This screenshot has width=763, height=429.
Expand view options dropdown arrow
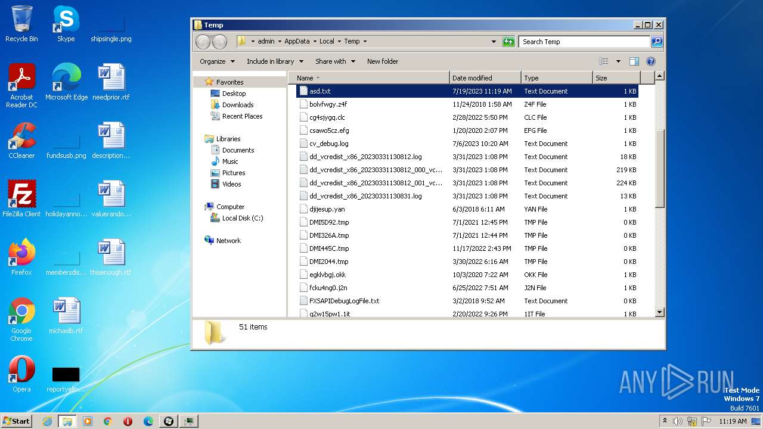[x=618, y=61]
